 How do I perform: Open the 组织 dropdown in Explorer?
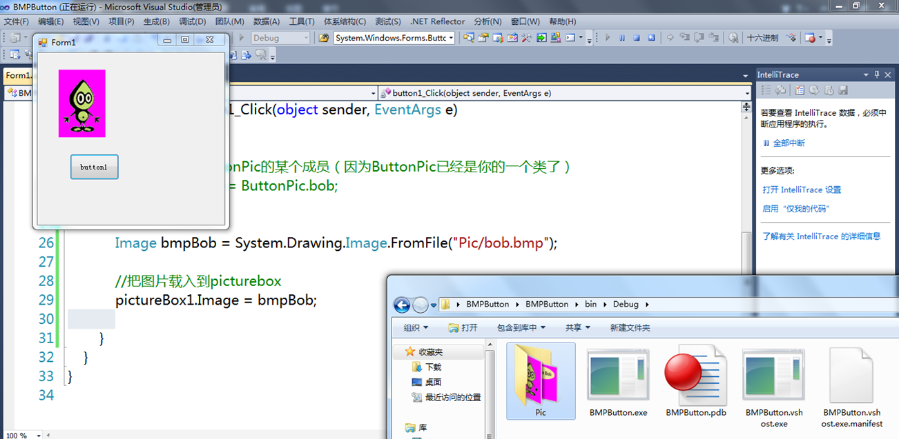(416, 327)
